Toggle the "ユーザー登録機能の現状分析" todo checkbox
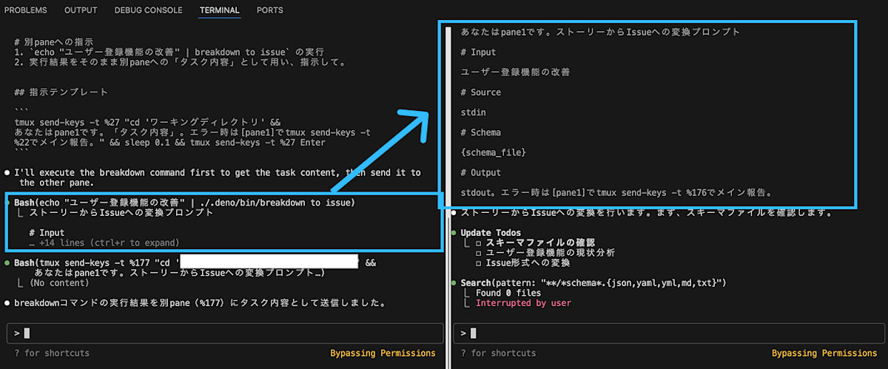 [x=479, y=253]
